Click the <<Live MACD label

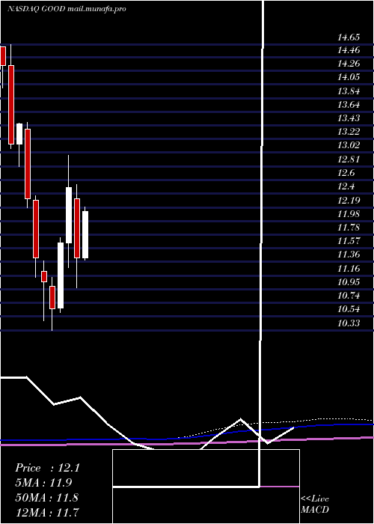pyautogui.click(x=315, y=505)
